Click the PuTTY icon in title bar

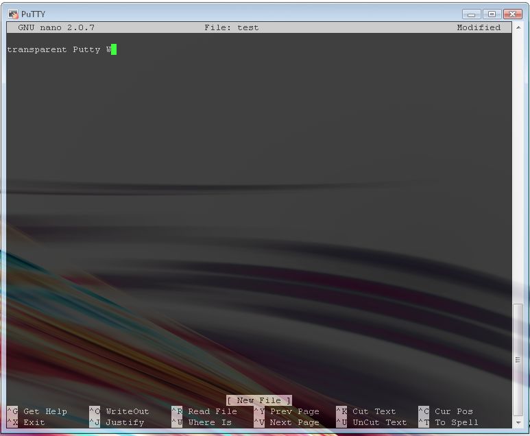13,14
